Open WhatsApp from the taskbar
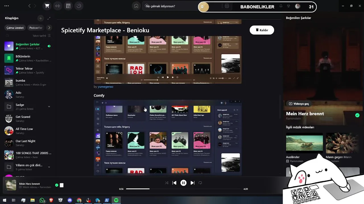The image size is (364, 204). point(42,200)
